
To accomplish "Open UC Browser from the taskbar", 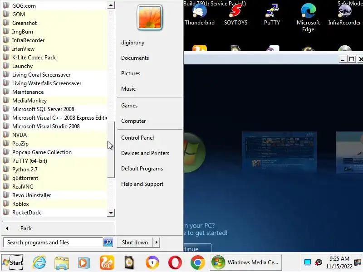I will 107,262.
